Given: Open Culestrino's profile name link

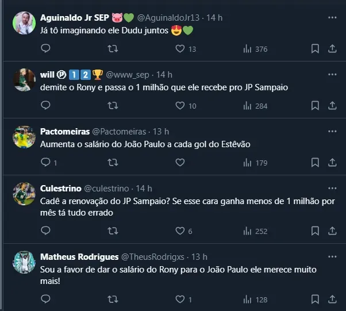Looking at the screenshot, I should [61, 189].
